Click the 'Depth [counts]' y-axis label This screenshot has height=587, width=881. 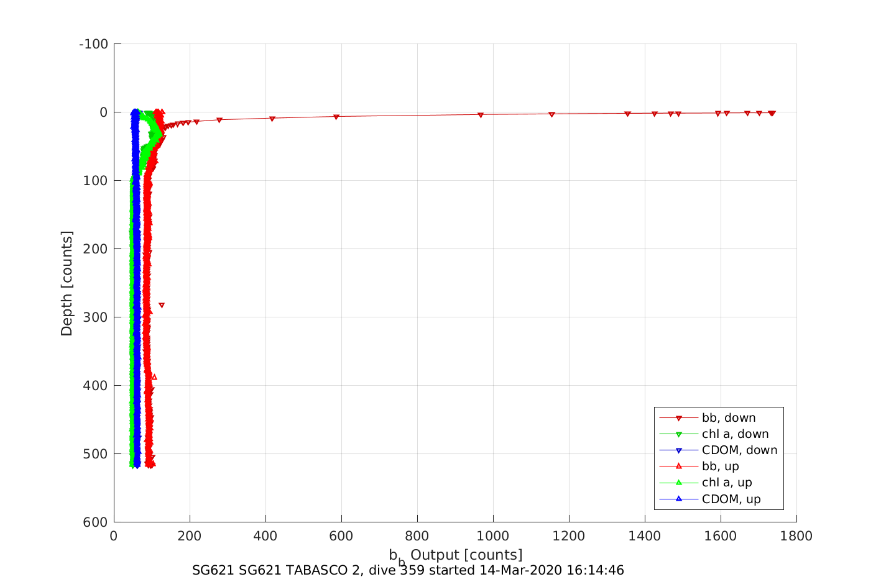pos(67,283)
